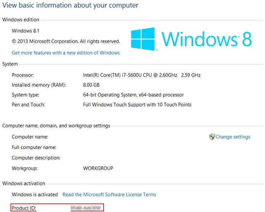Select the Processor value Intel Core i7-5600U
The width and height of the screenshot is (265, 212).
click(x=142, y=75)
